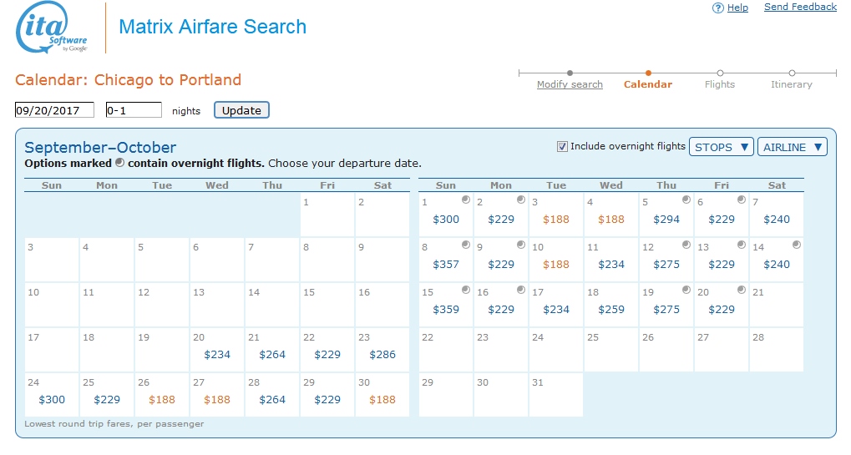Choose the $234 fare on September 20
The height and width of the screenshot is (455, 851).
click(x=217, y=355)
